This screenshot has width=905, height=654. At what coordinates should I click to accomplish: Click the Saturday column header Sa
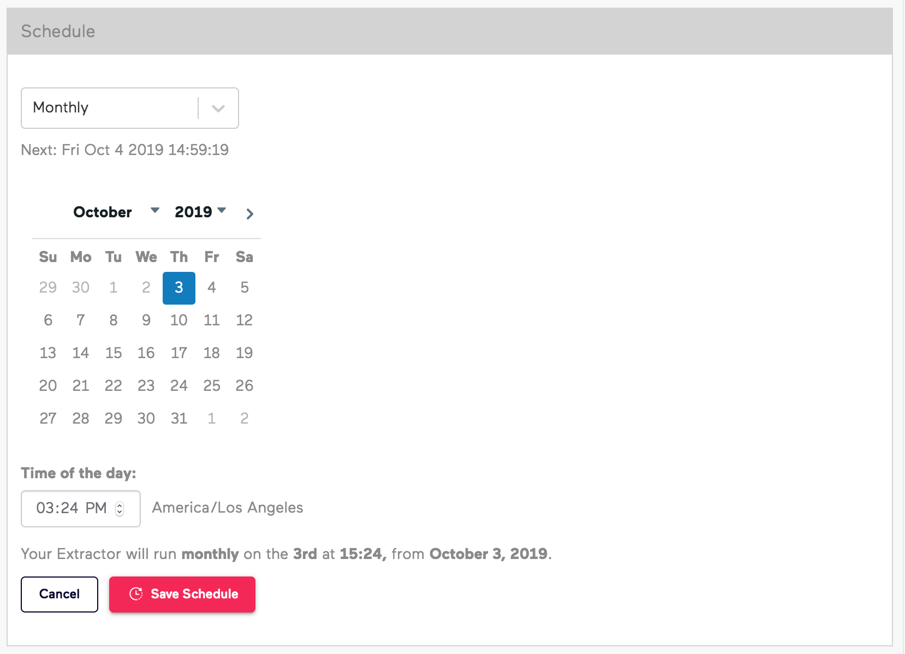[244, 257]
